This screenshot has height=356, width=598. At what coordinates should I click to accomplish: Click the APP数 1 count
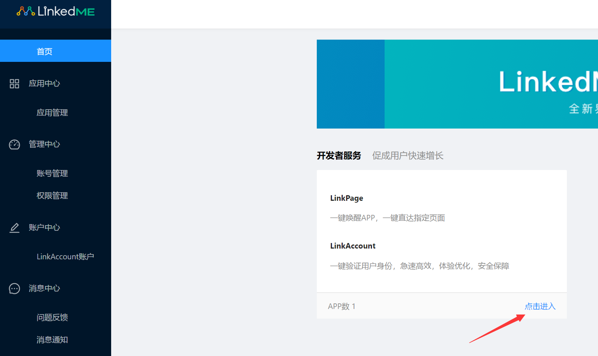342,306
